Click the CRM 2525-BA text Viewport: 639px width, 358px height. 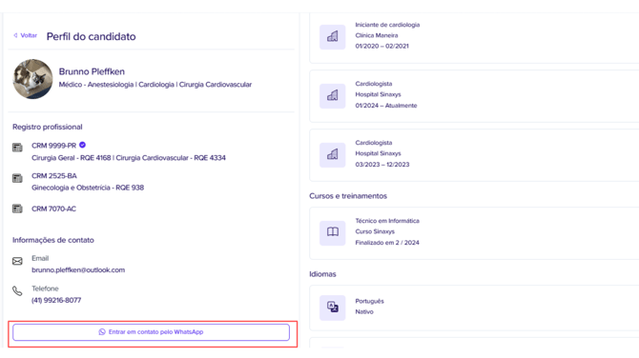(54, 176)
